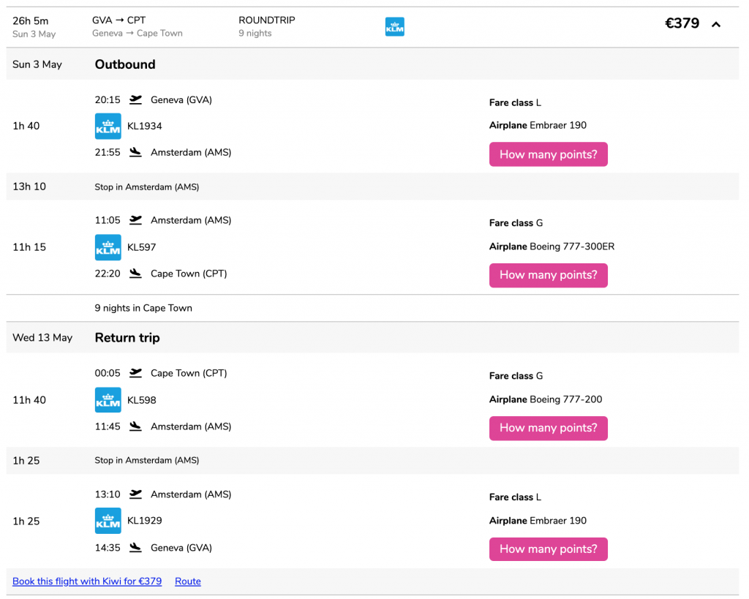Click the KLM logo beside flight KL597
This screenshot has height=599, width=749.
click(x=108, y=247)
